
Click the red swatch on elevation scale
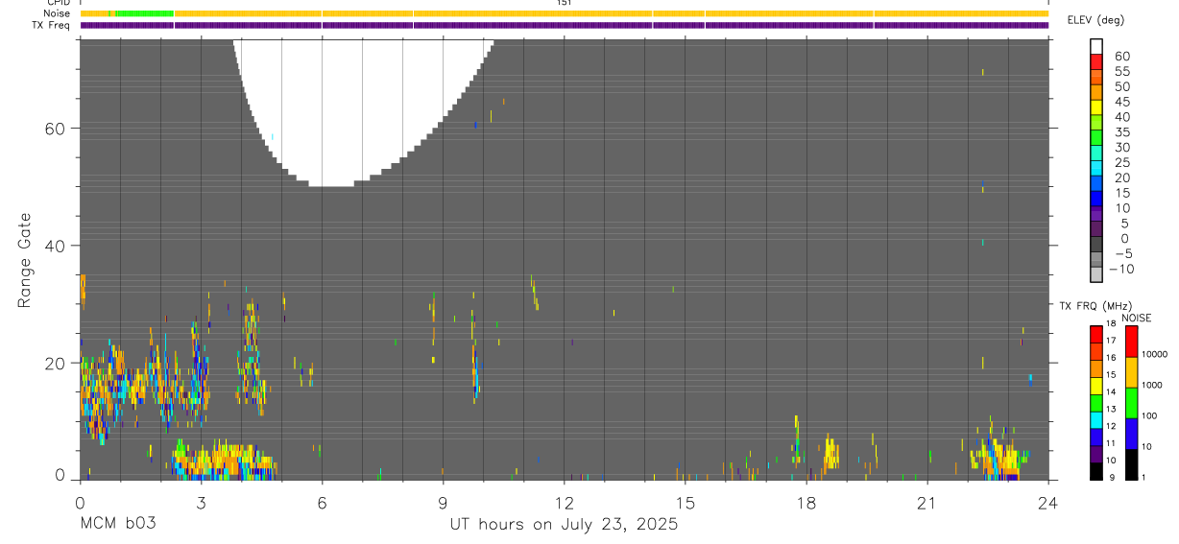1096,62
